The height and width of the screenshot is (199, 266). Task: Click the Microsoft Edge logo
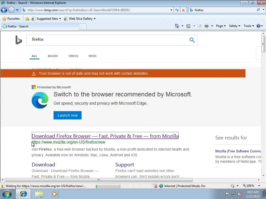click(x=40, y=100)
